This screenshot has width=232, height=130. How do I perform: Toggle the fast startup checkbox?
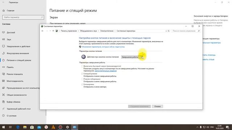pyautogui.click(x=82, y=66)
